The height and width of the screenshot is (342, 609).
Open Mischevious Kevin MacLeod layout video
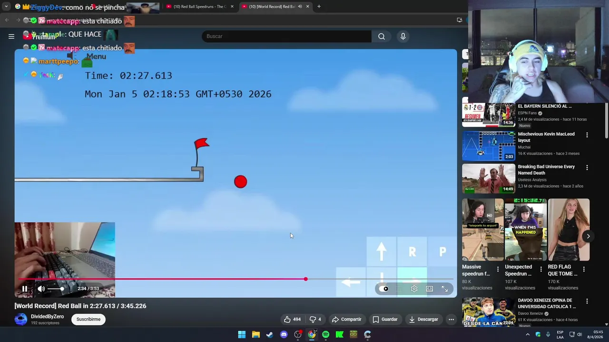coord(488,146)
